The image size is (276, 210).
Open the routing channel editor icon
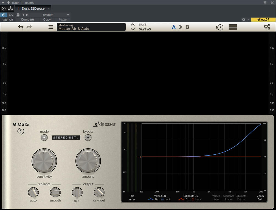[x=10, y=8]
